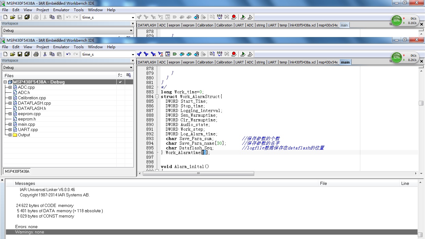
Task: Select the highlighted 'Warnings: none' message row
Action: coord(212,232)
